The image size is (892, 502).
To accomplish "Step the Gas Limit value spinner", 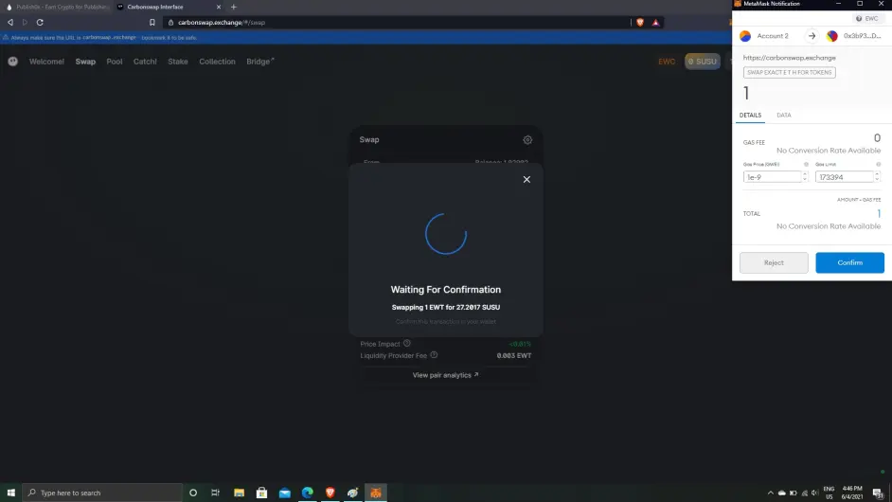I will click(877, 177).
